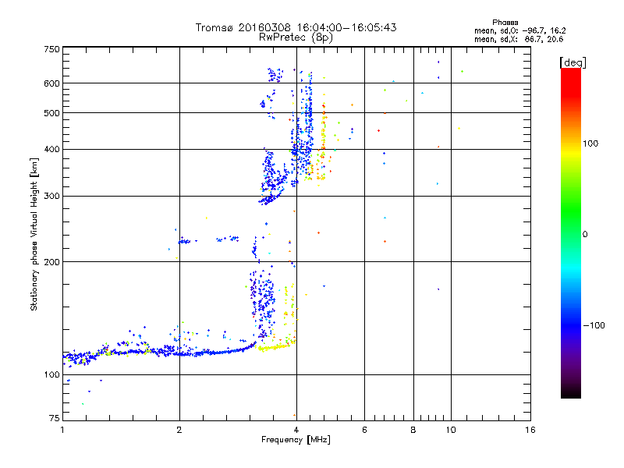This screenshot has width=624, height=468.
Task: Click the x-axis tick label "16"
Action: [530, 430]
